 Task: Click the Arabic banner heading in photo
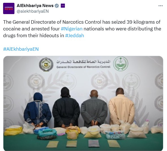[83, 62]
